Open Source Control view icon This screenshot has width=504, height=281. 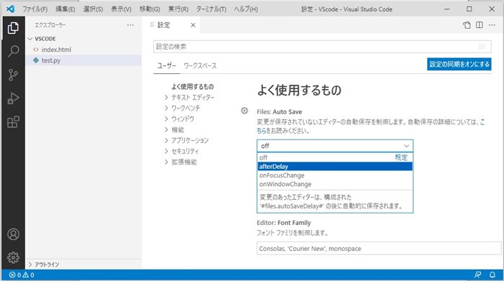[13, 75]
